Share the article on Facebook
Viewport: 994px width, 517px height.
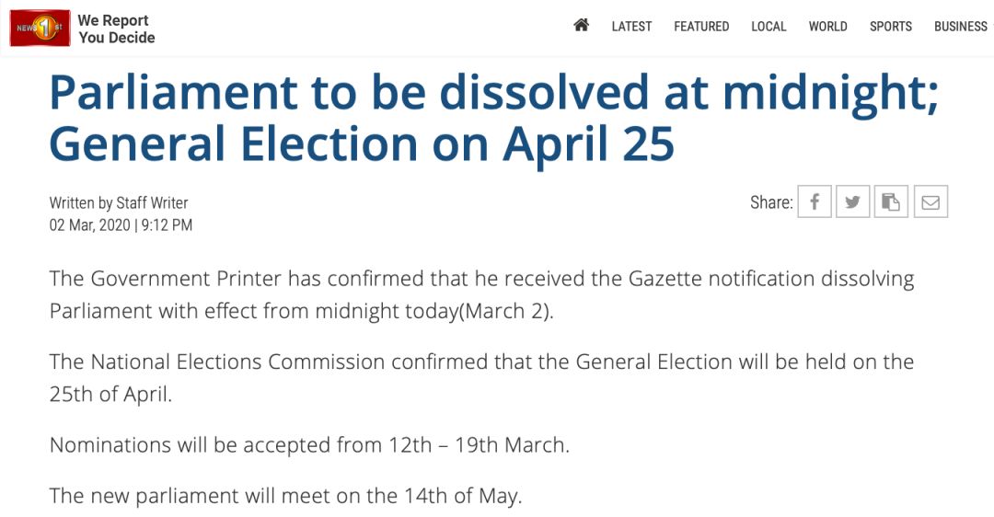(815, 202)
